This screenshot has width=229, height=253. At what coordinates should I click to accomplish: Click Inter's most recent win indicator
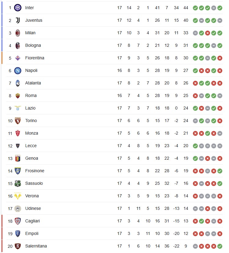[220, 8]
